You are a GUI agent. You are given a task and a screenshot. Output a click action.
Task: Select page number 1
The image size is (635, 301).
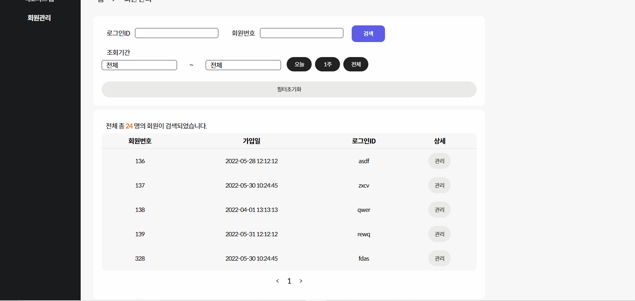[x=289, y=281]
